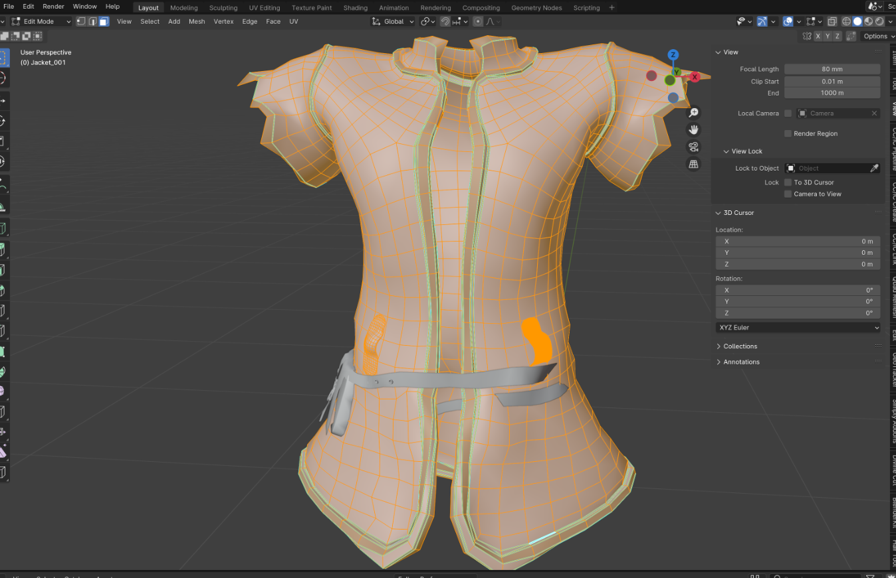Viewport: 896px width, 578px height.
Task: Open the snapping options dropdown
Action: pos(459,21)
